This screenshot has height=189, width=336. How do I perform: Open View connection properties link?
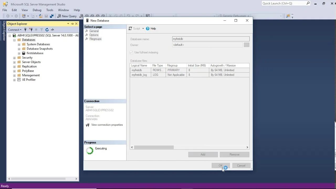107,125
